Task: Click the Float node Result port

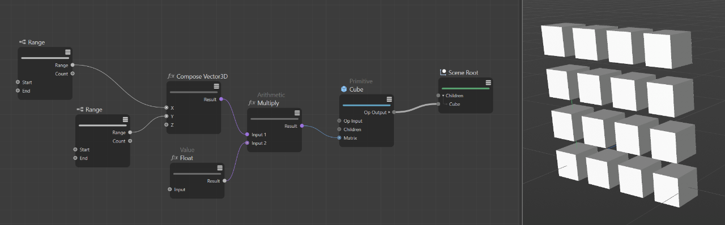Action: point(224,181)
